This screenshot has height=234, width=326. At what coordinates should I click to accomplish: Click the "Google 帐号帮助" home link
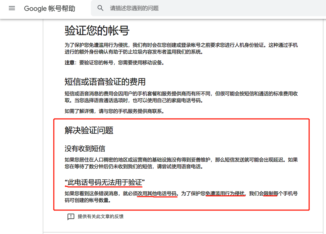point(50,9)
